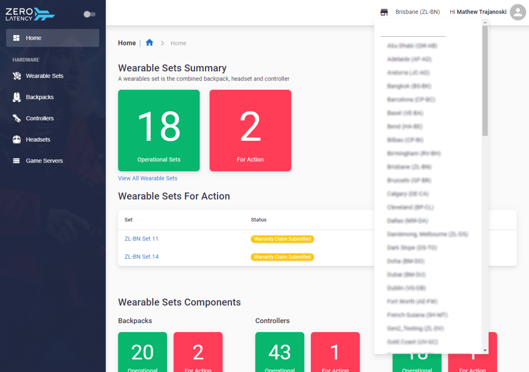The image size is (529, 372).
Task: Click the Hi Mathew Trajanoski greeting
Action: click(478, 12)
